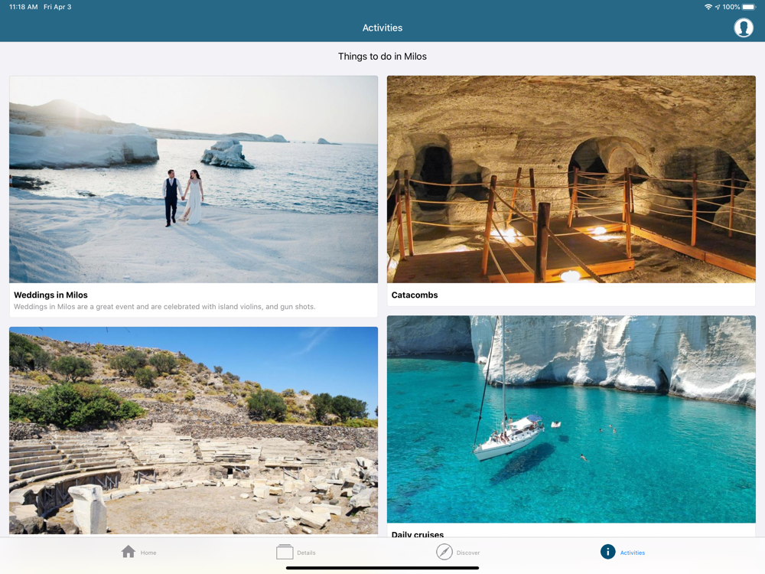Tap the Activities info icon
Viewport: 765px width, 574px height.
pyautogui.click(x=607, y=552)
